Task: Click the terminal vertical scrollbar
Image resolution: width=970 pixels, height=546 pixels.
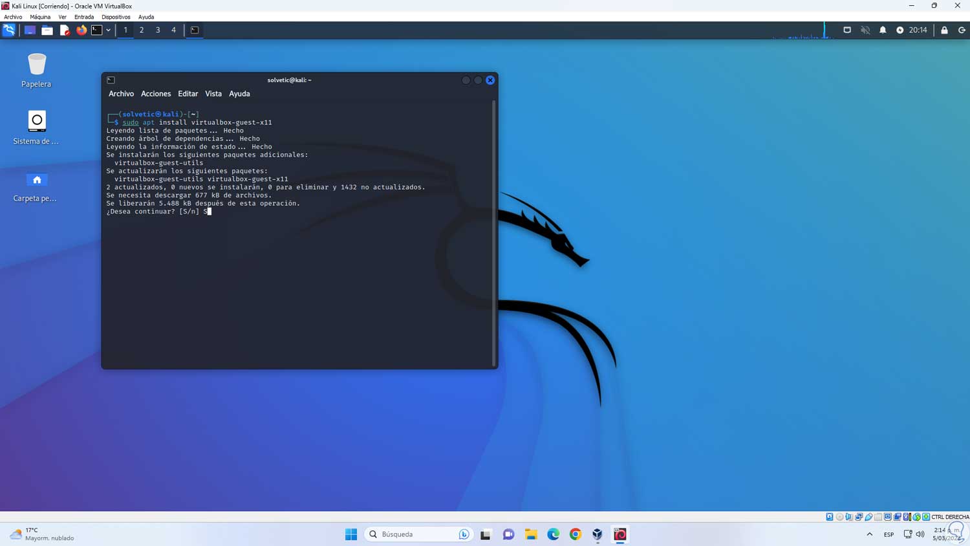Action: (494, 233)
